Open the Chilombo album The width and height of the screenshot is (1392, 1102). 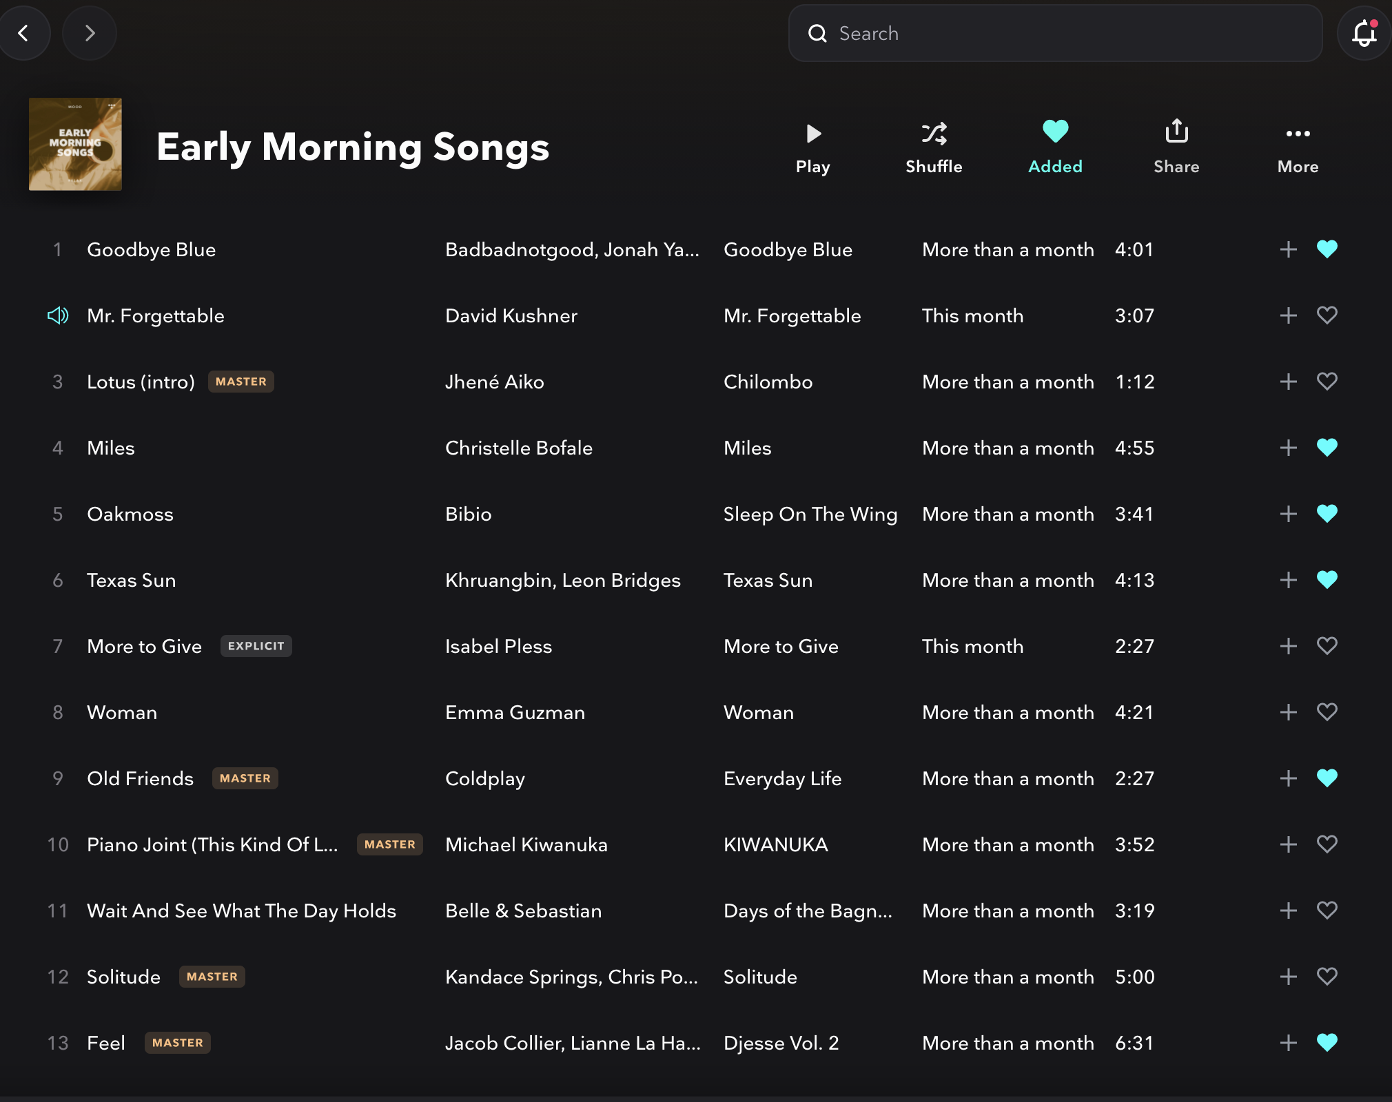click(x=768, y=382)
